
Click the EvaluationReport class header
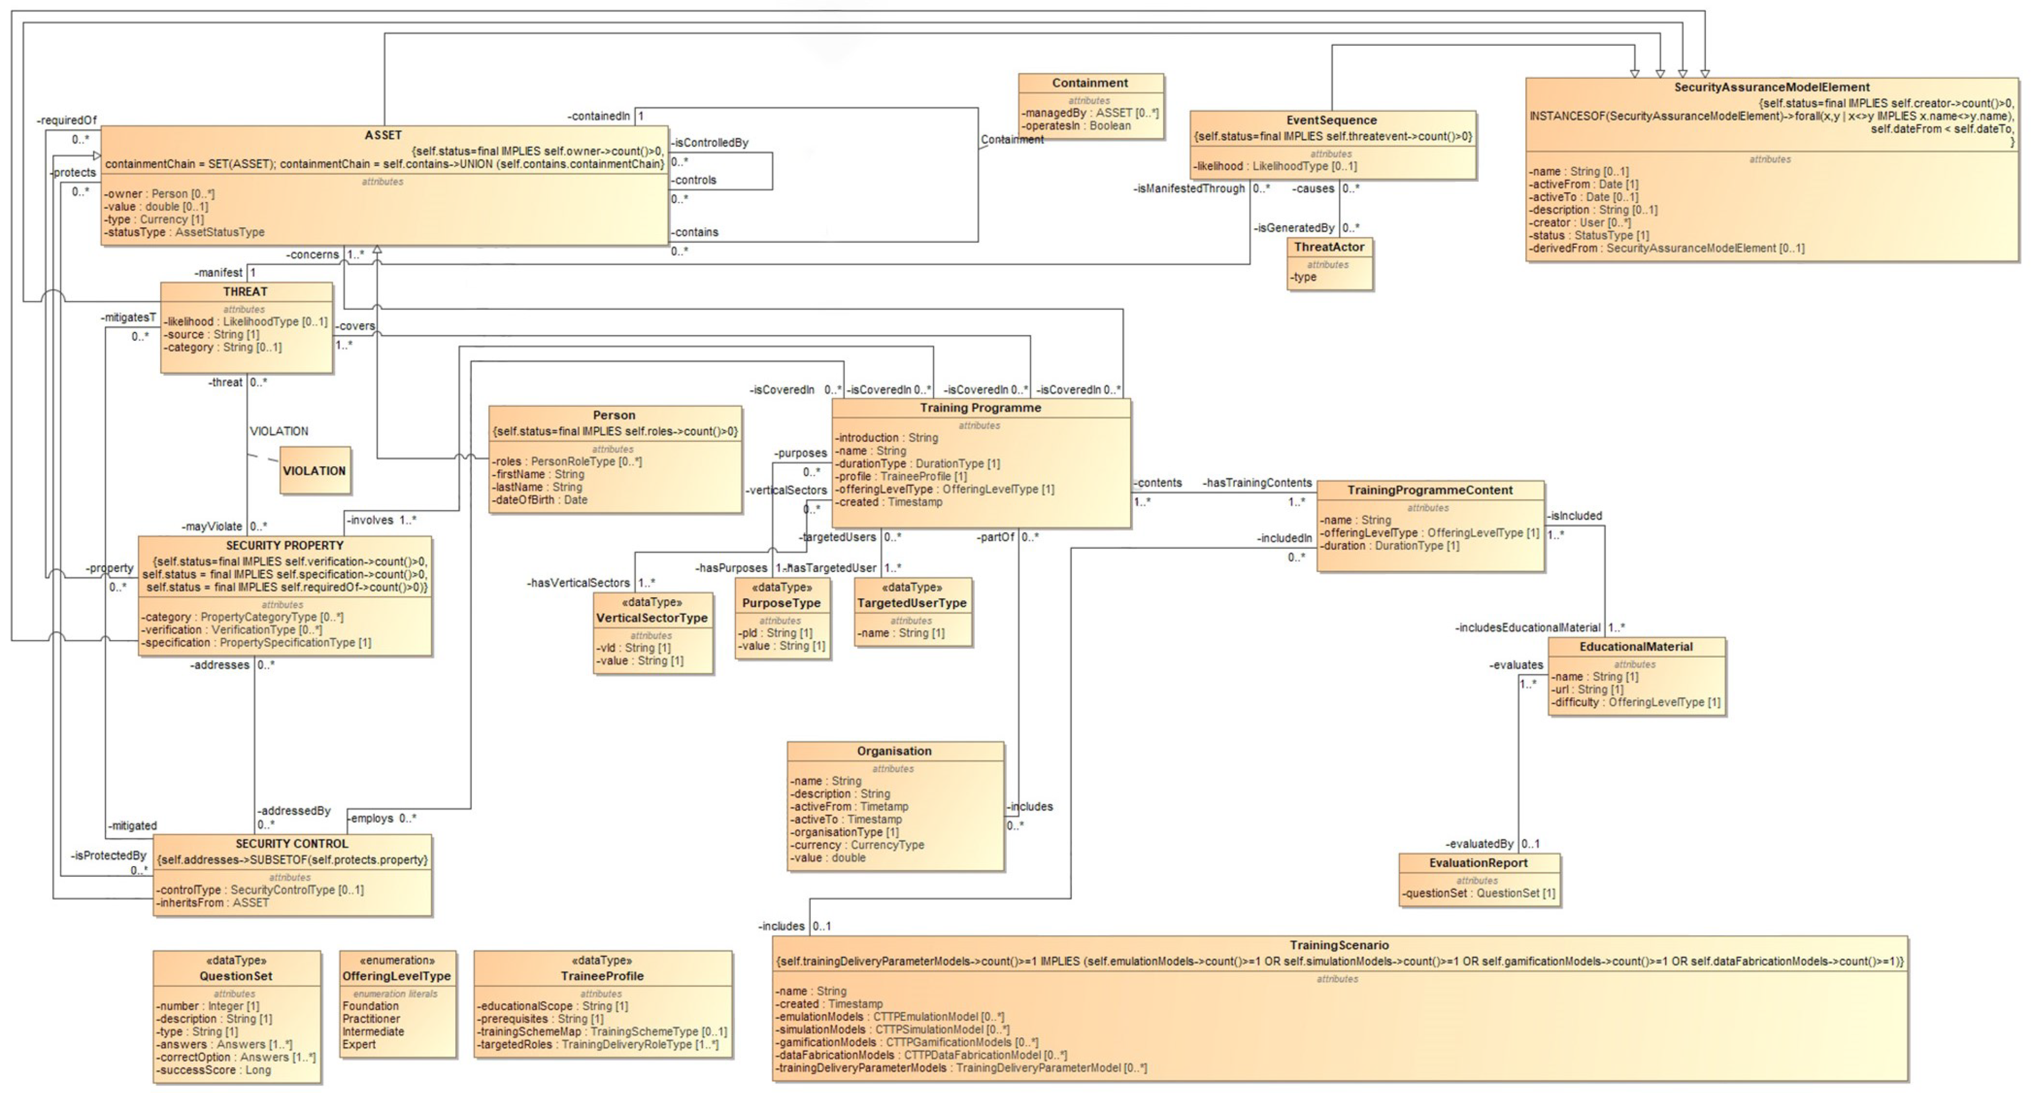(1478, 863)
